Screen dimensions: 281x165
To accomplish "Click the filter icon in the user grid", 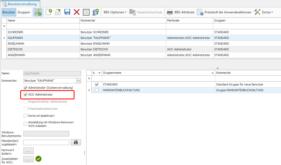I will tap(4, 26).
